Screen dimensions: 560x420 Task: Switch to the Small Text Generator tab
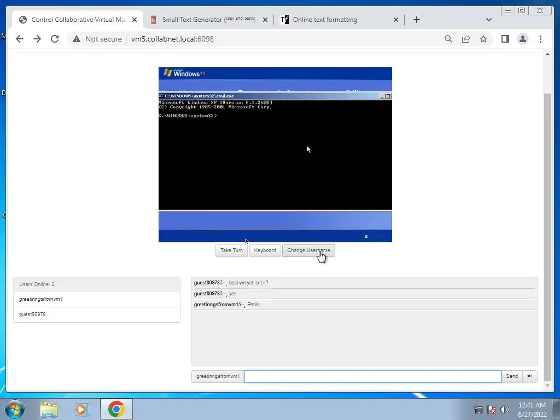(x=208, y=20)
